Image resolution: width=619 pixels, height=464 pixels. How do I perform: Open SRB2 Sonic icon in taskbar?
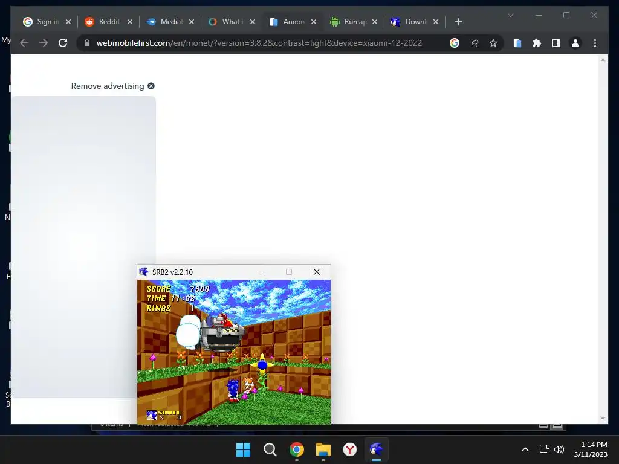pyautogui.click(x=376, y=449)
